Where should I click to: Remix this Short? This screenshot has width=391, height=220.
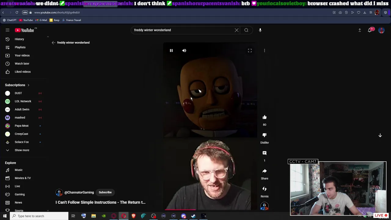click(x=265, y=189)
